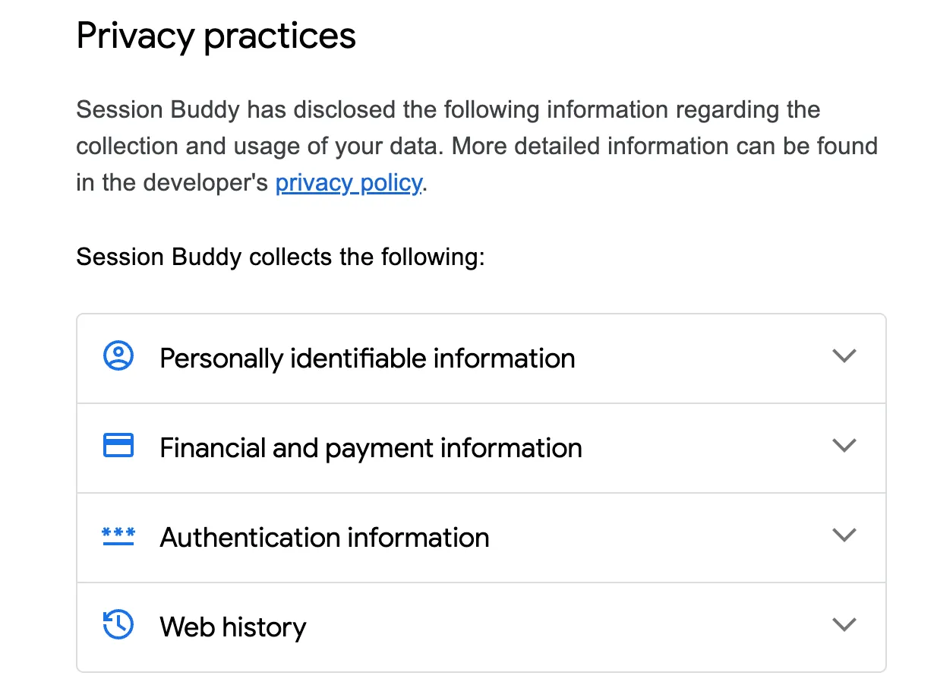Click the asterisks icon beside Authentication information
This screenshot has width=934, height=682.
117,537
